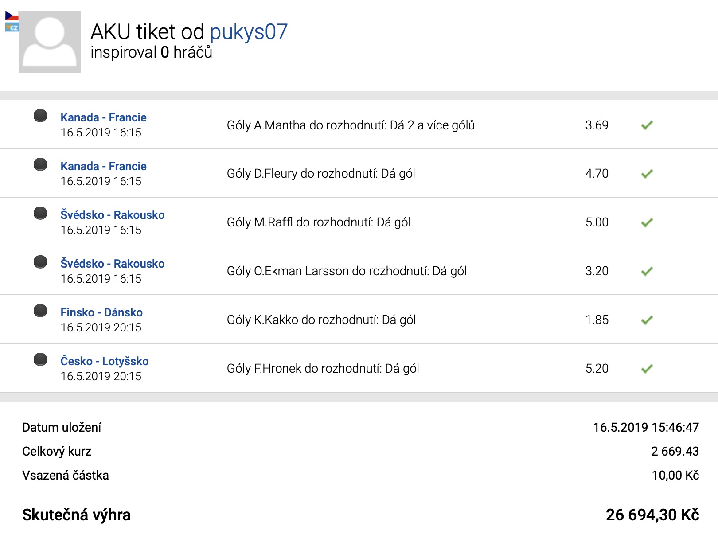Click the puck icon for Finsko - Dánsko
Viewport: 718px width, 538px height.
click(x=40, y=311)
